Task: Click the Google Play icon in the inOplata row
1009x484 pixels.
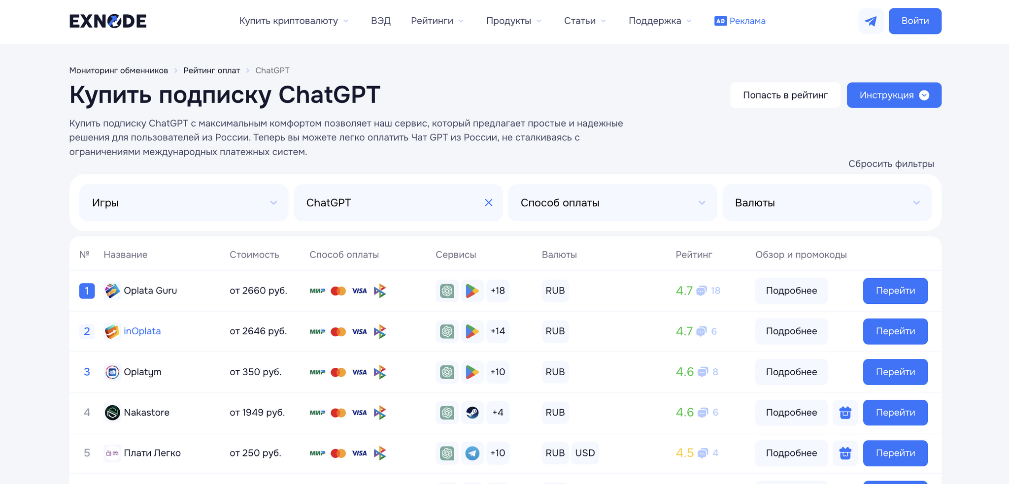Action: pyautogui.click(x=472, y=331)
